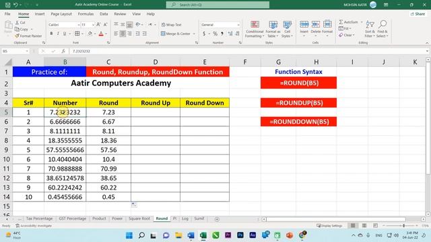Toggle Align Left alignment
This screenshot has width=431, height=242.
(x=116, y=34)
